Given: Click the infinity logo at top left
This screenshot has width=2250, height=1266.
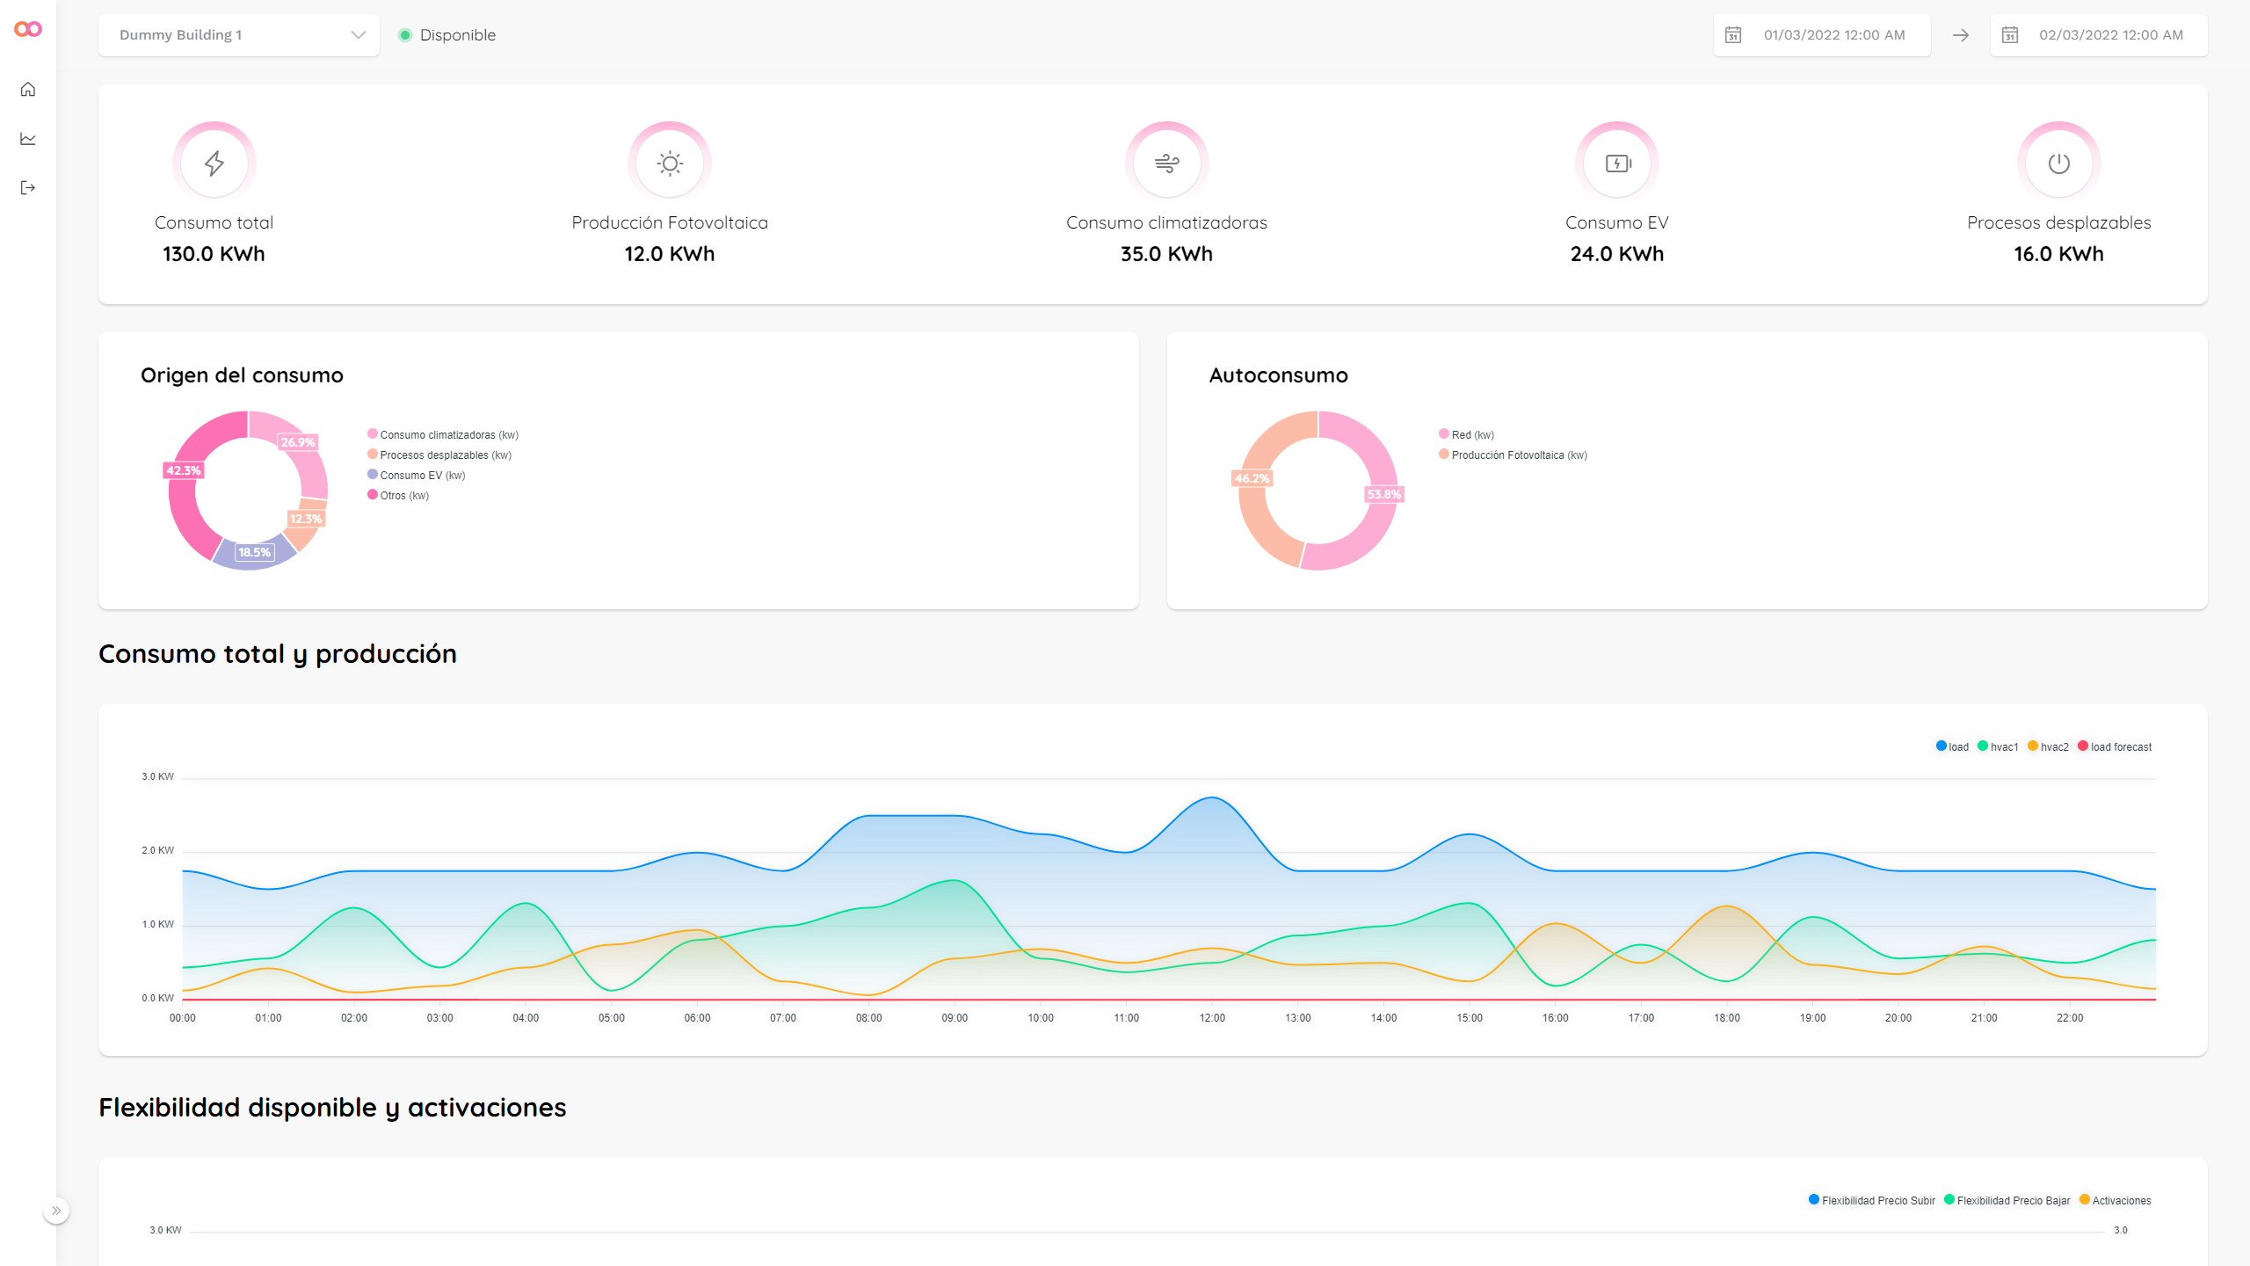Looking at the screenshot, I should [x=28, y=29].
